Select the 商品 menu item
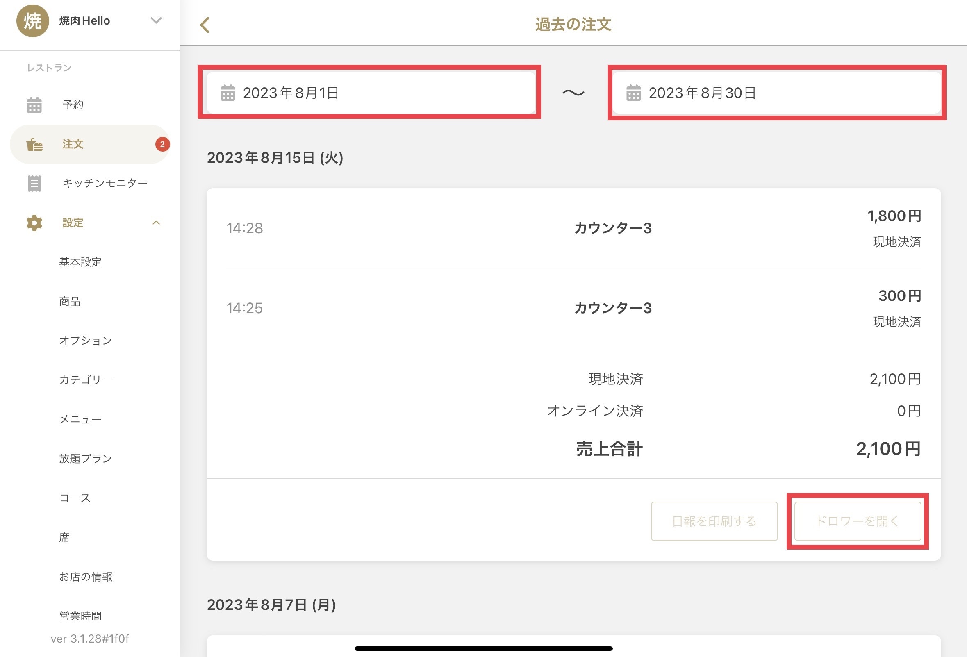This screenshot has width=967, height=657. click(70, 301)
